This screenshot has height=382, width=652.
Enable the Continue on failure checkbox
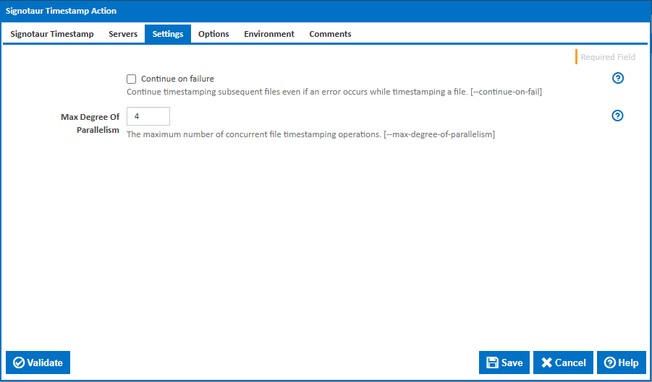click(132, 79)
